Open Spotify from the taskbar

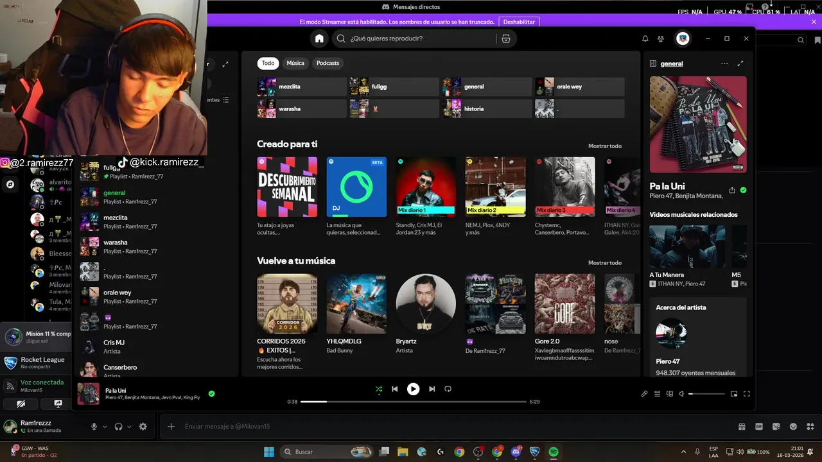point(554,452)
